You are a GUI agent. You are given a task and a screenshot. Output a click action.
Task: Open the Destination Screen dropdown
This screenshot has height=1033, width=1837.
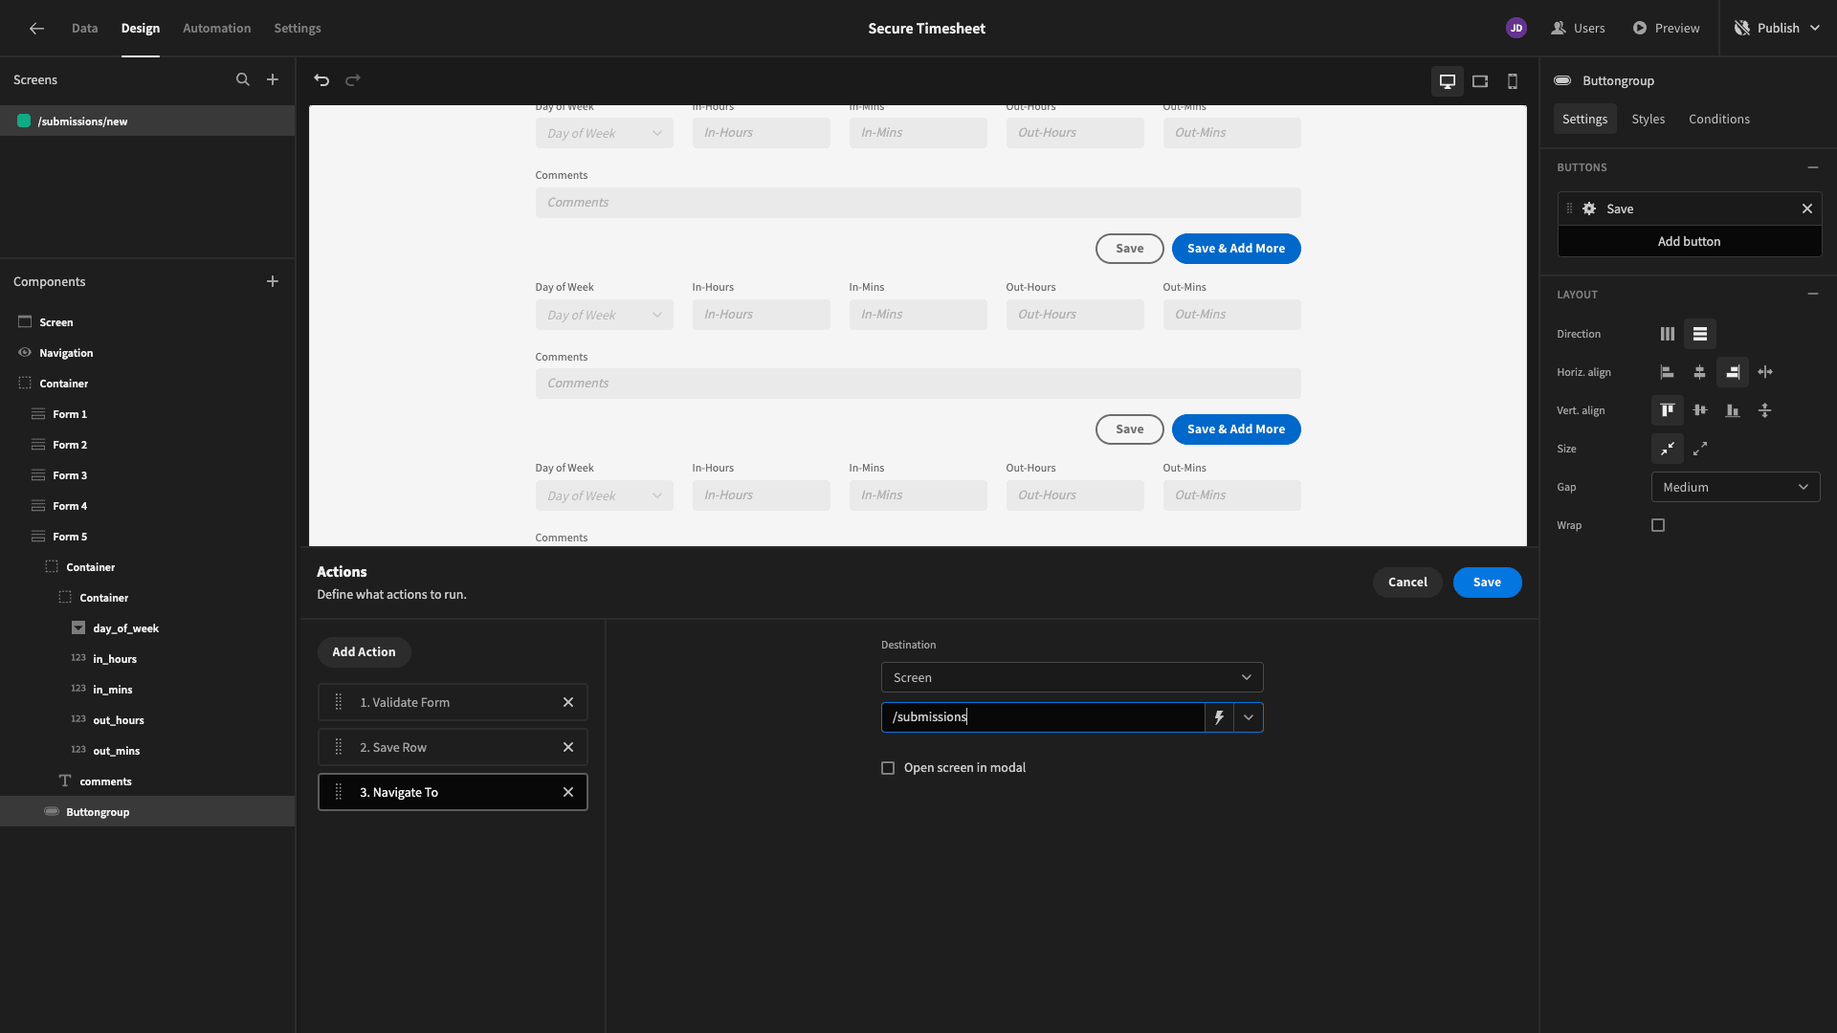coord(1072,677)
